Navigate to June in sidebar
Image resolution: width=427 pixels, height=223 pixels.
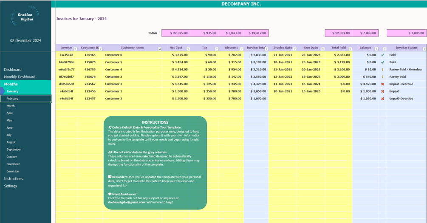[9, 128]
